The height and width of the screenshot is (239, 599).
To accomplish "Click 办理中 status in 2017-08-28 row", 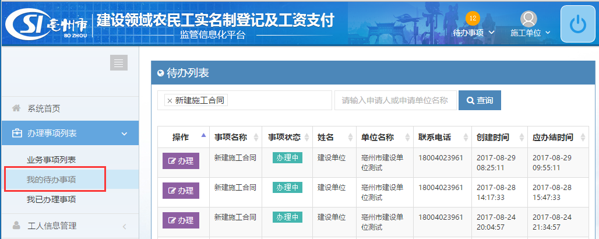I will [287, 187].
